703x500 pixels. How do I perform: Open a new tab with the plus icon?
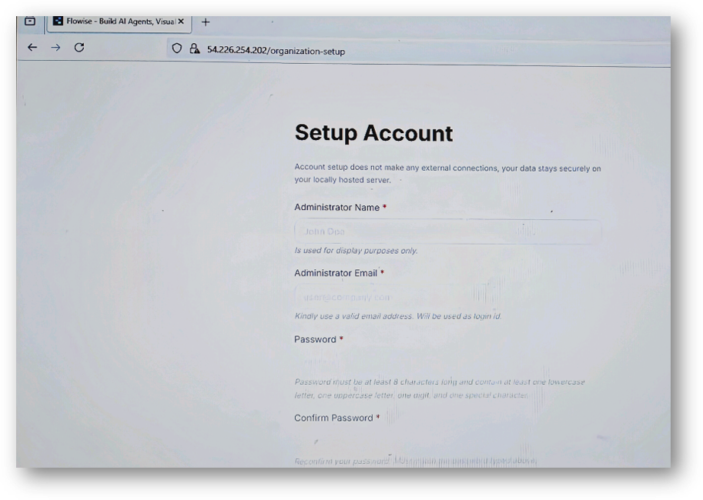point(204,22)
